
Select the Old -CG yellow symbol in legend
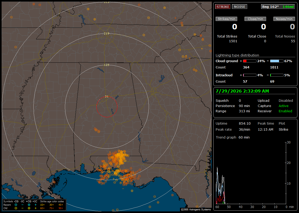16,208
